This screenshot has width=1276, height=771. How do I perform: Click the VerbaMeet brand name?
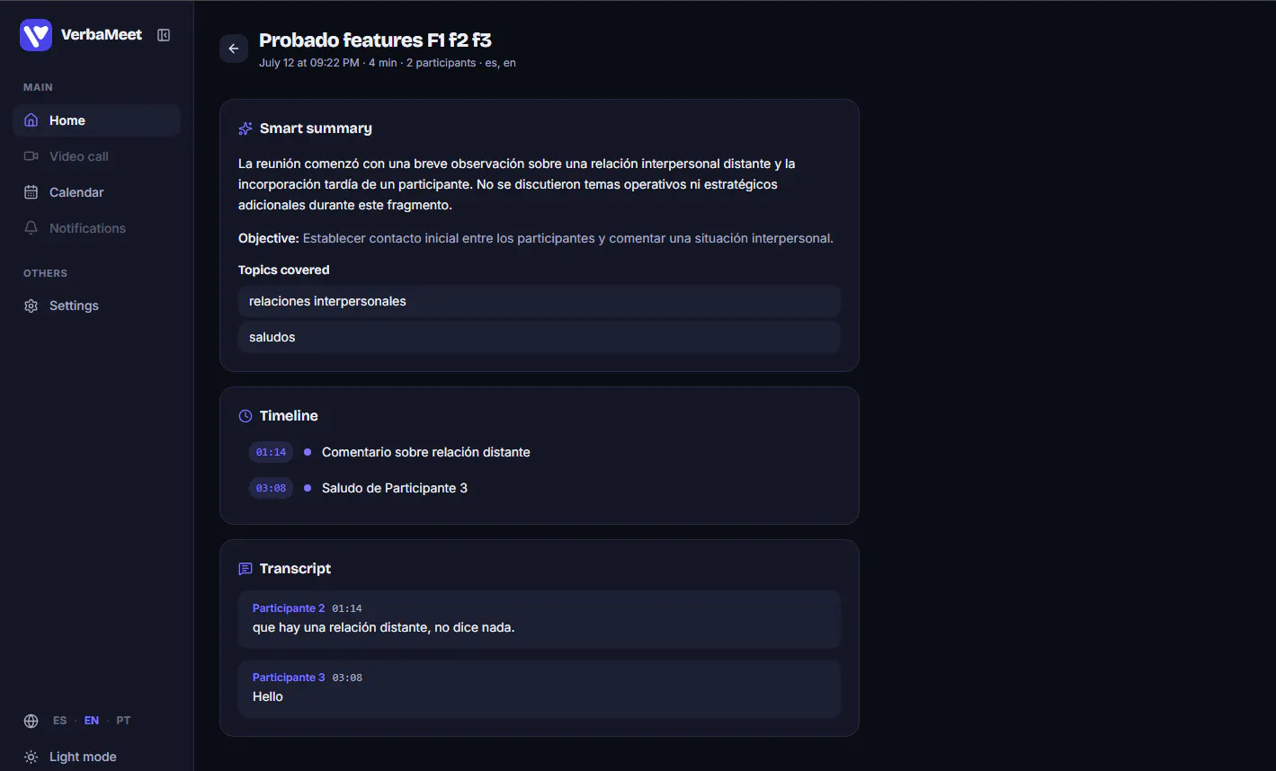click(x=102, y=35)
